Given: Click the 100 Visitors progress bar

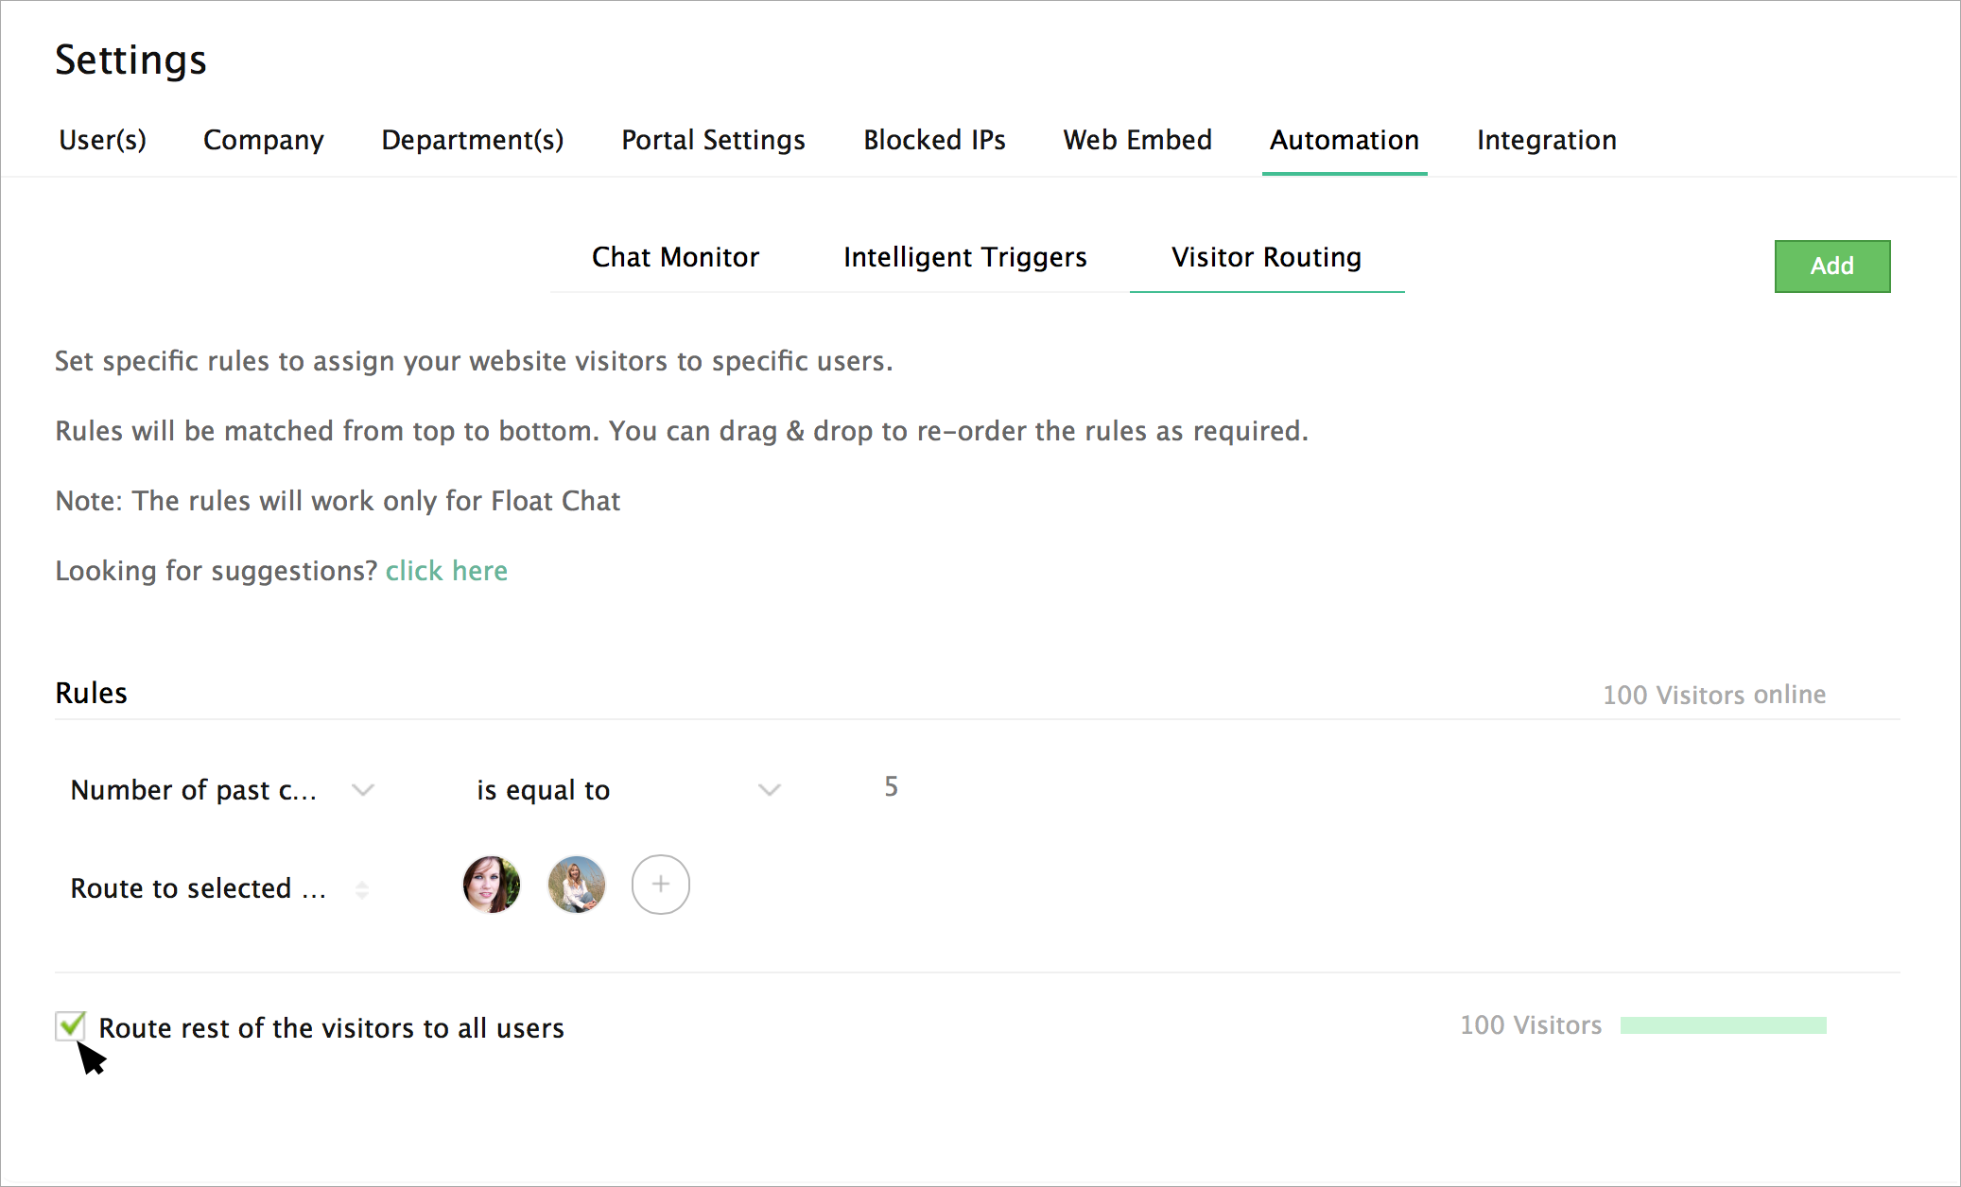Looking at the screenshot, I should 1723,1025.
